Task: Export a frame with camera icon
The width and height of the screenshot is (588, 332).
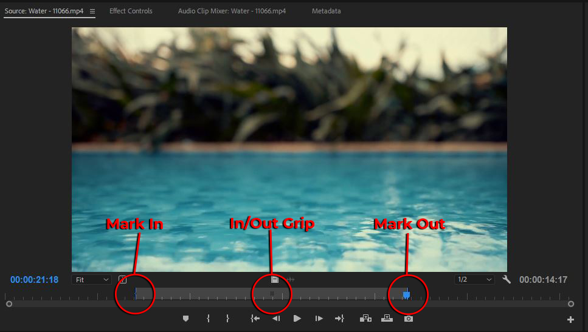Action: click(409, 319)
